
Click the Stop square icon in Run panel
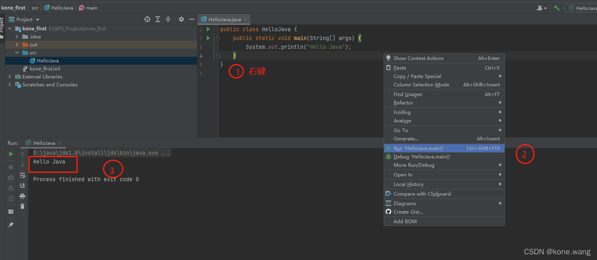pos(11,167)
